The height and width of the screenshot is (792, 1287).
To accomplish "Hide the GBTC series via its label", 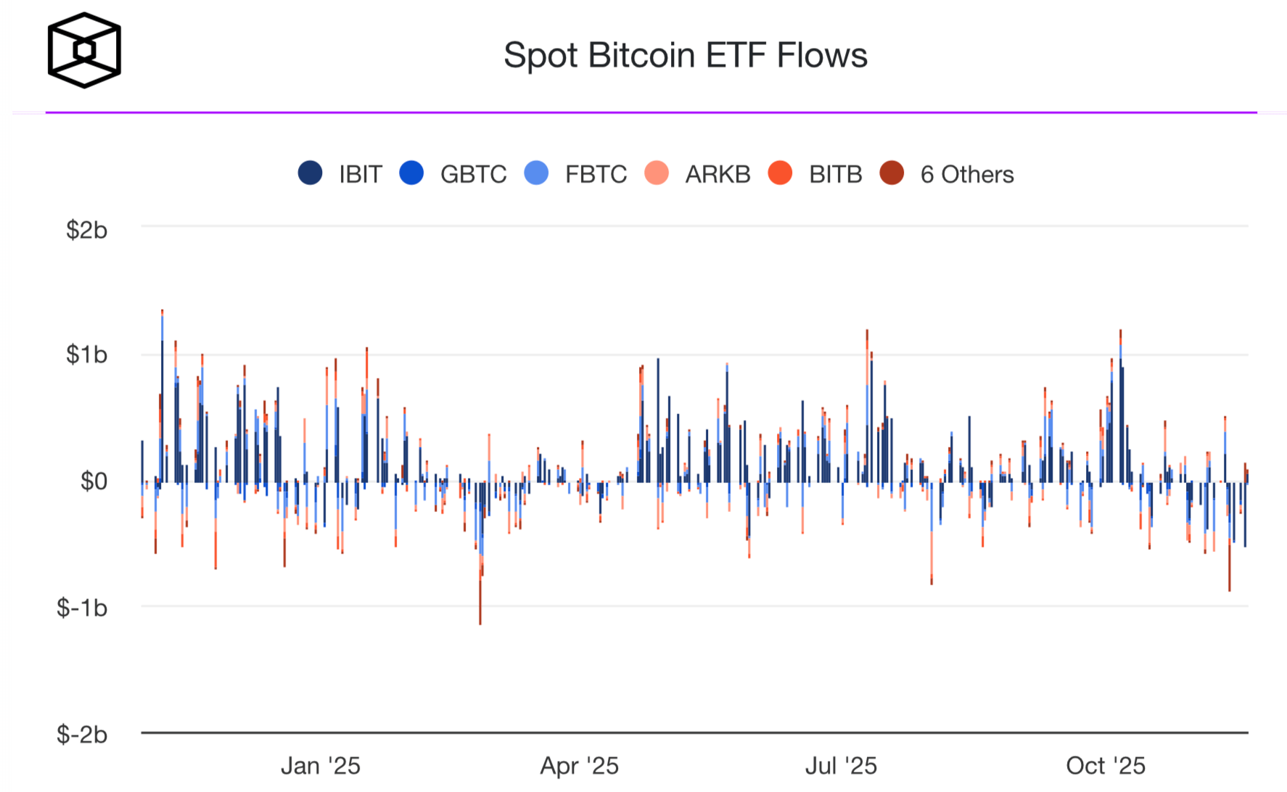I will click(x=473, y=175).
